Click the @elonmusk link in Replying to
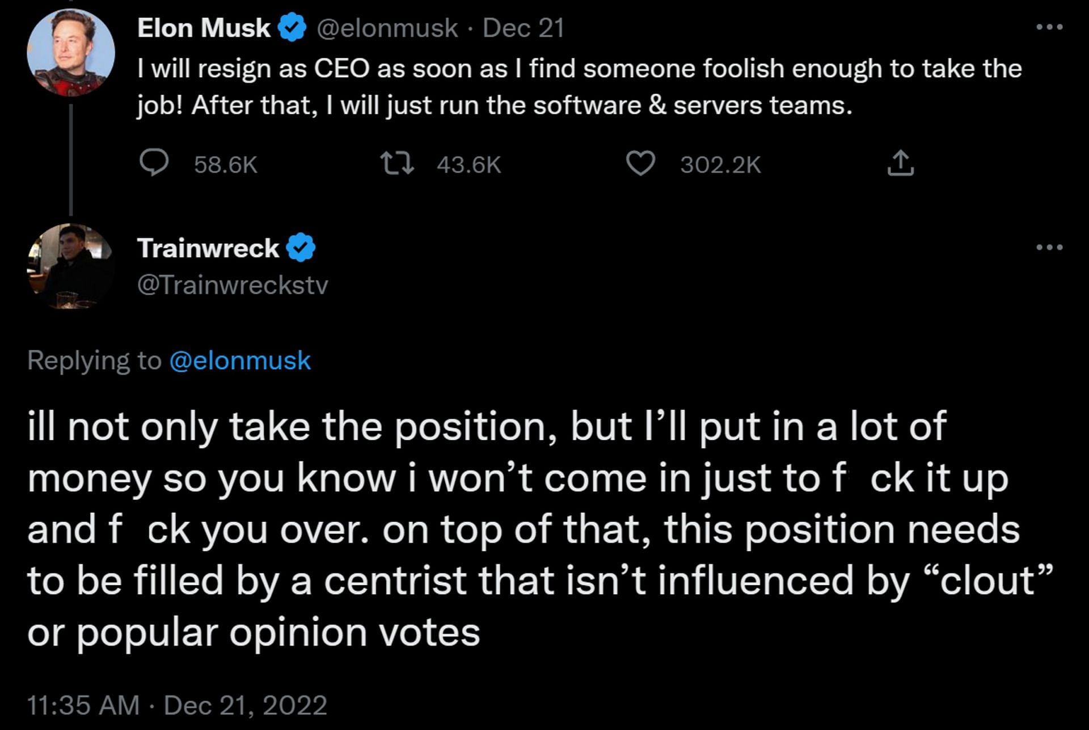This screenshot has width=1089, height=730. (240, 361)
